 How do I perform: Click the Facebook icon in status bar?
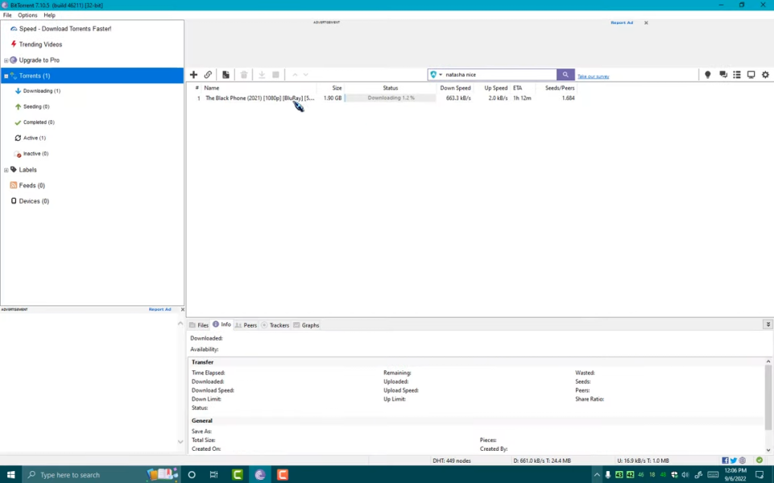click(725, 460)
